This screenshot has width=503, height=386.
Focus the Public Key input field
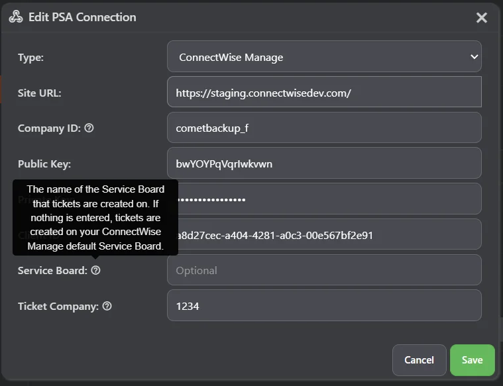(x=324, y=163)
